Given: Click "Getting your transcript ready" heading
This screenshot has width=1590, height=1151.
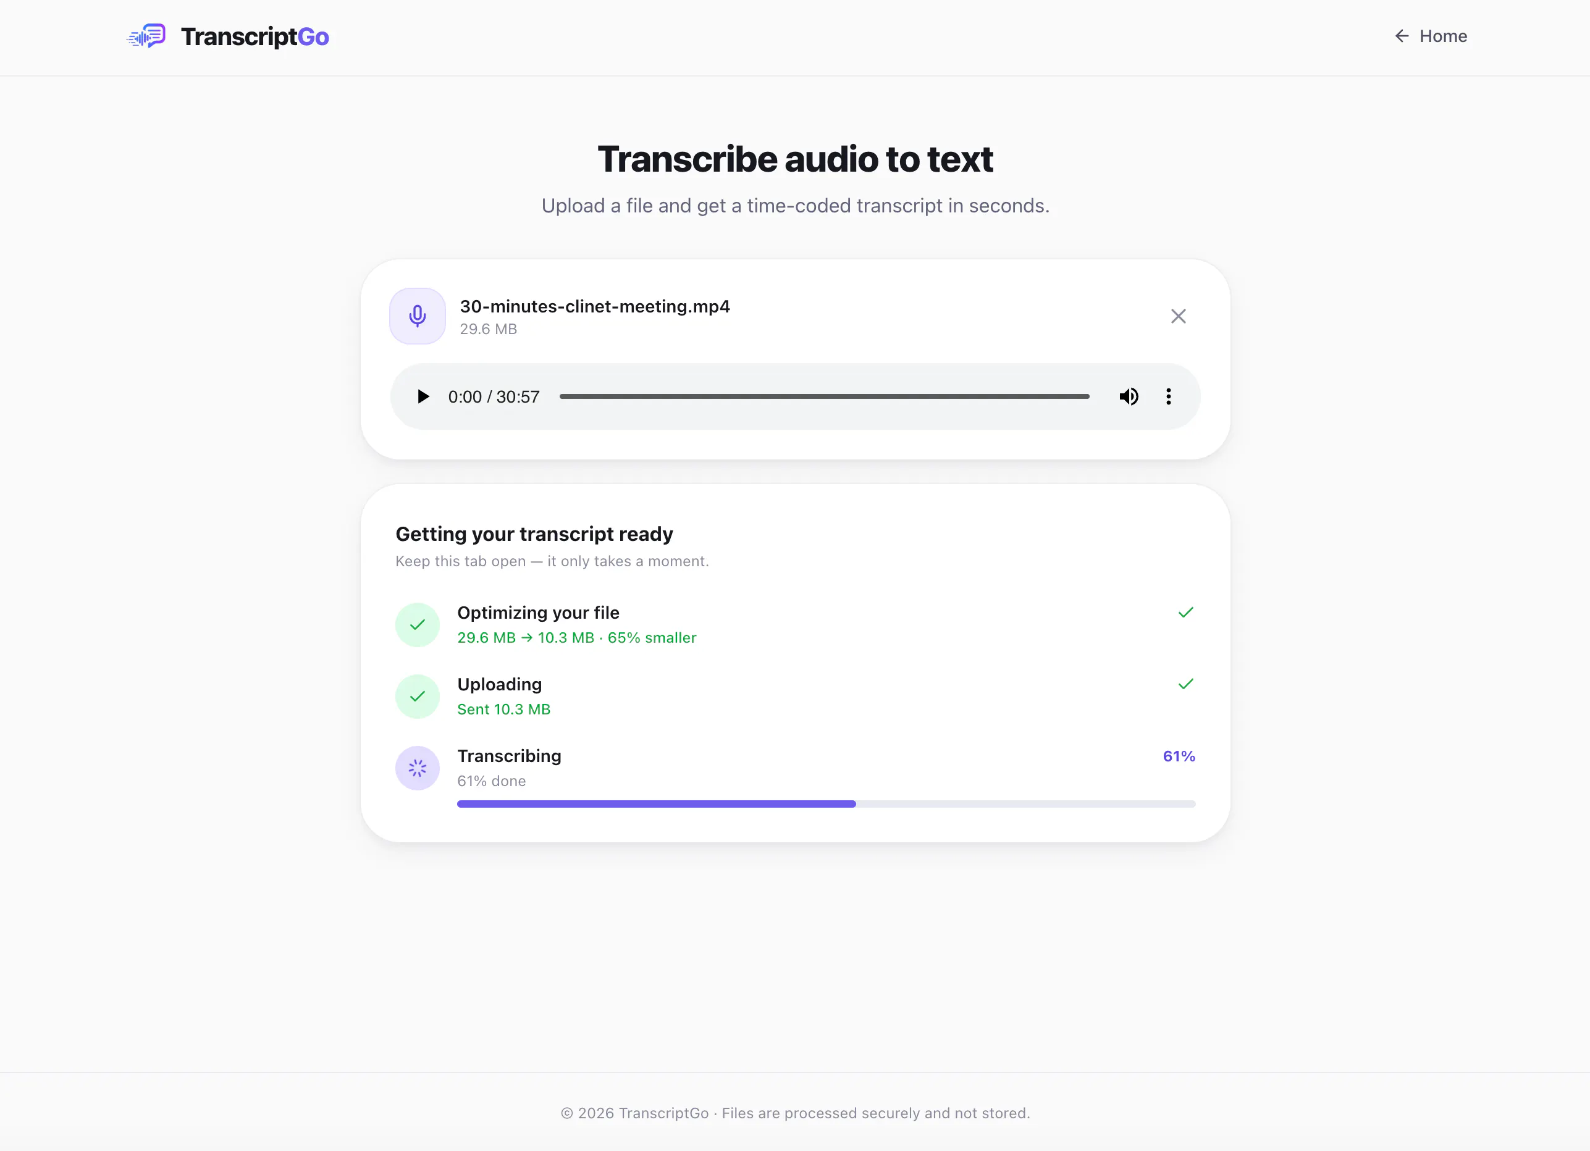Looking at the screenshot, I should click(534, 534).
